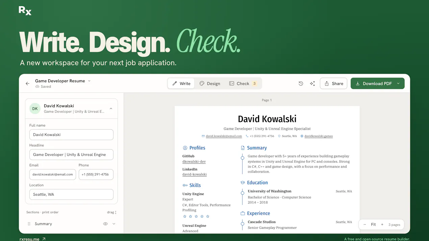Image resolution: width=429 pixels, height=241 pixels.
Task: Switch to the Design tab
Action: point(210,84)
